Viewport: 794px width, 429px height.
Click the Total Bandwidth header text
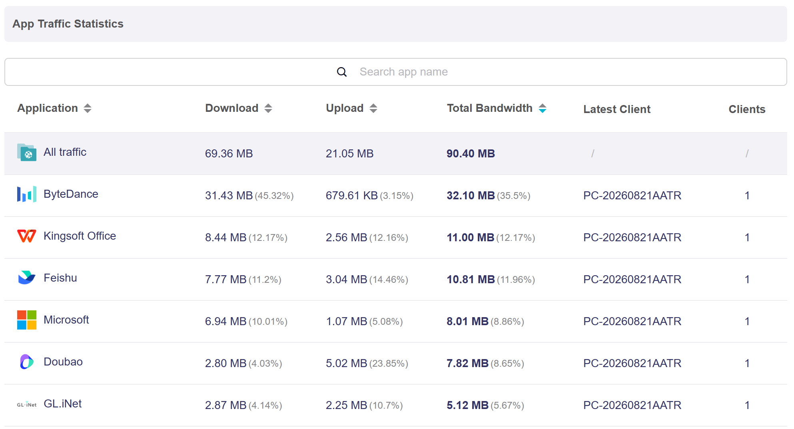coord(490,108)
